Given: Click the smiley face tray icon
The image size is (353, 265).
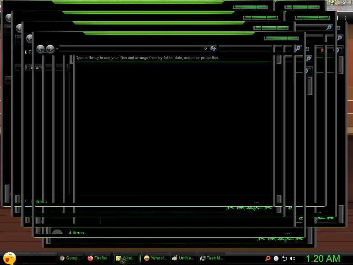Looking at the screenshot, I should click(x=276, y=258).
